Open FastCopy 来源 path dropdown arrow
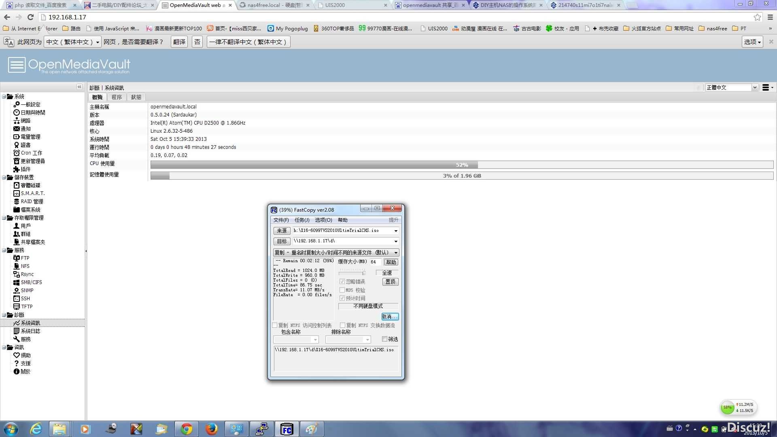The image size is (777, 437). (395, 231)
